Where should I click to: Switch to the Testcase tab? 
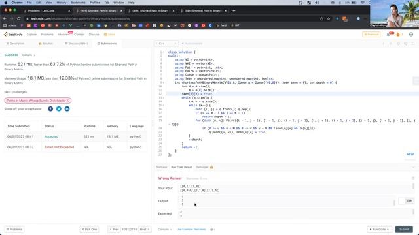click(162, 167)
